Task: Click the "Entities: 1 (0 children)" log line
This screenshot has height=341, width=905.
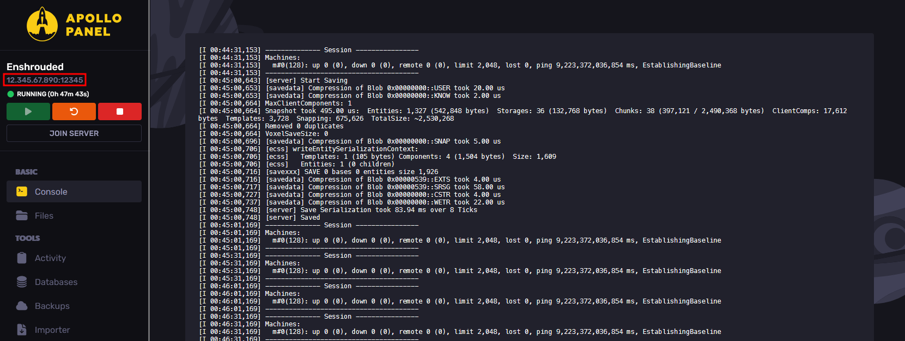Action: click(297, 164)
